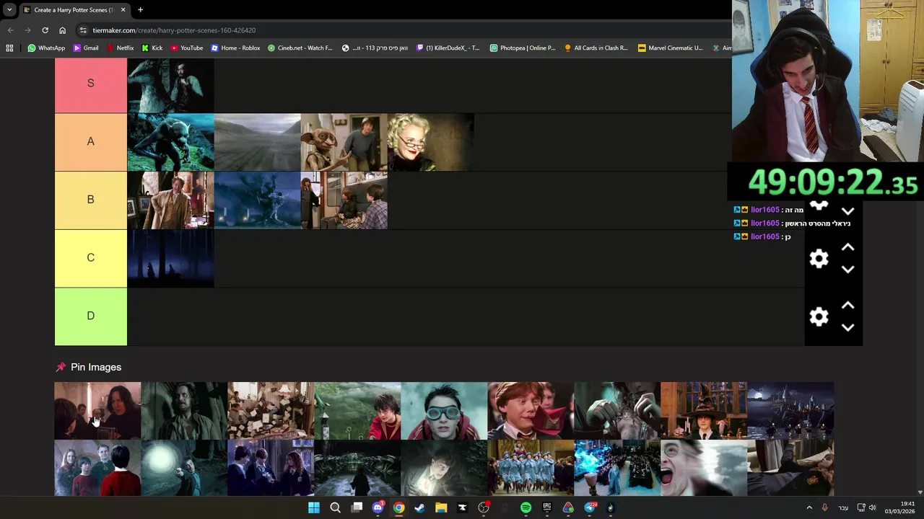The image size is (924, 519).
Task: Open the apps grid in bookmarks bar
Action: [9, 48]
